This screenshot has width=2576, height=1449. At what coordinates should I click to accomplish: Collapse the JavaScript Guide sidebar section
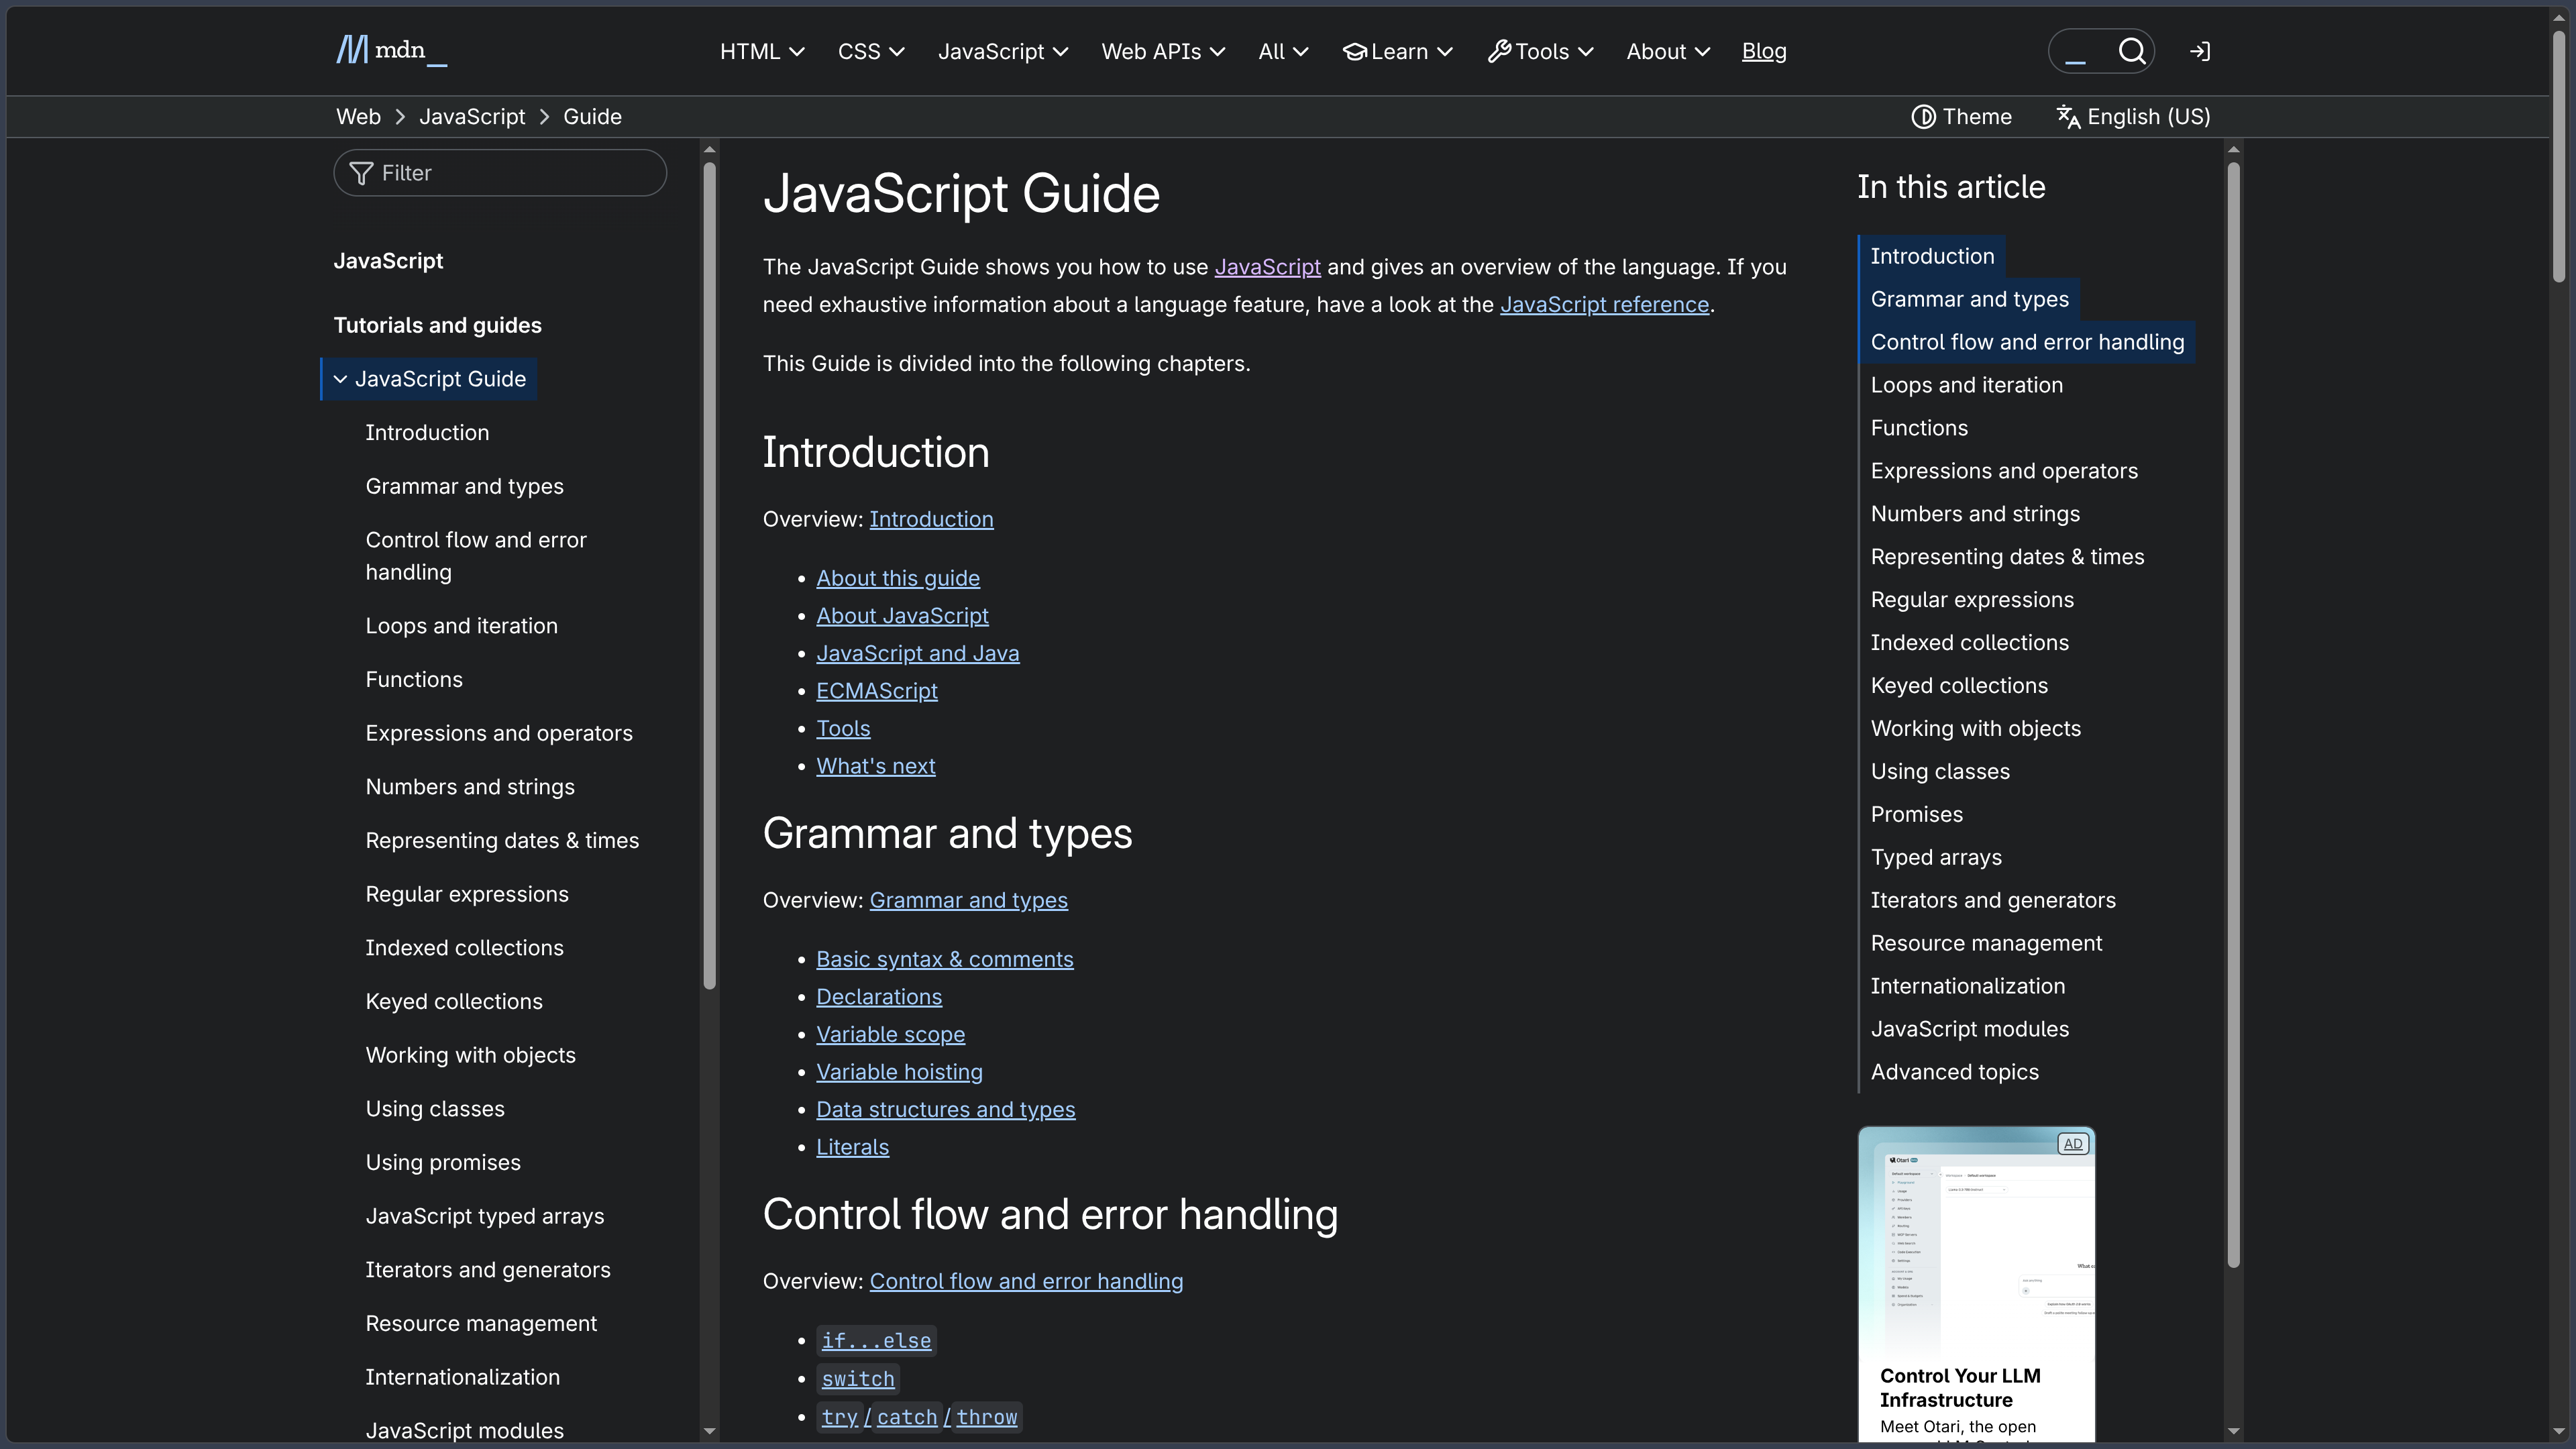click(x=340, y=379)
